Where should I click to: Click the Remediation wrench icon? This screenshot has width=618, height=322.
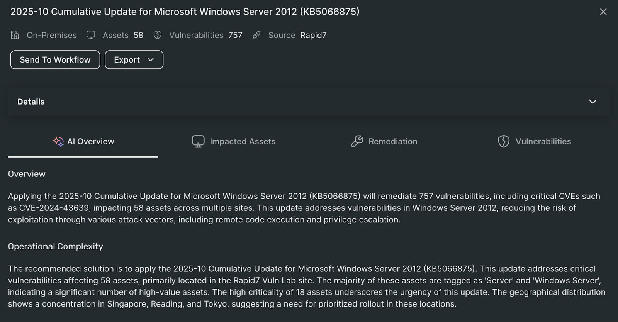(357, 141)
